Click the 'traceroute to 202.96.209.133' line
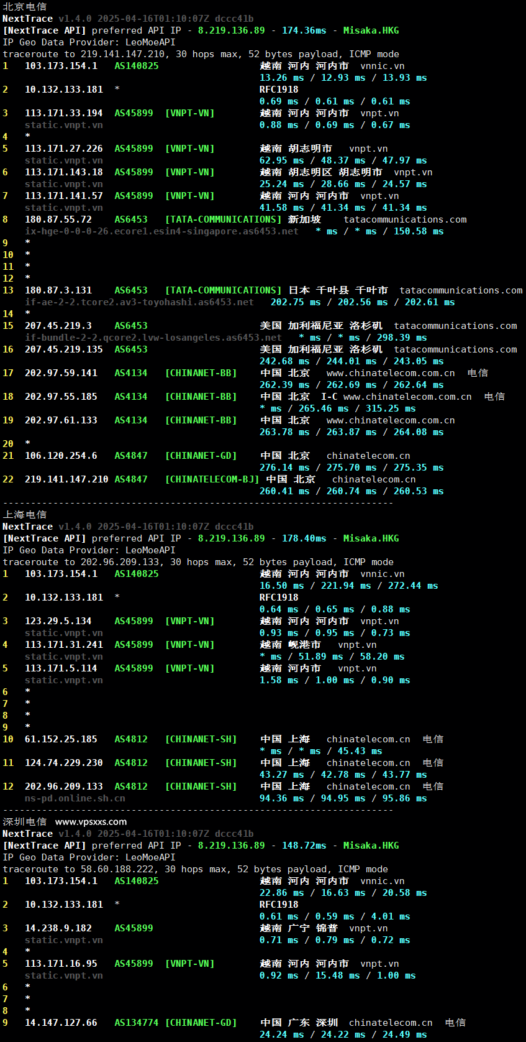526x1042 pixels. 198,562
